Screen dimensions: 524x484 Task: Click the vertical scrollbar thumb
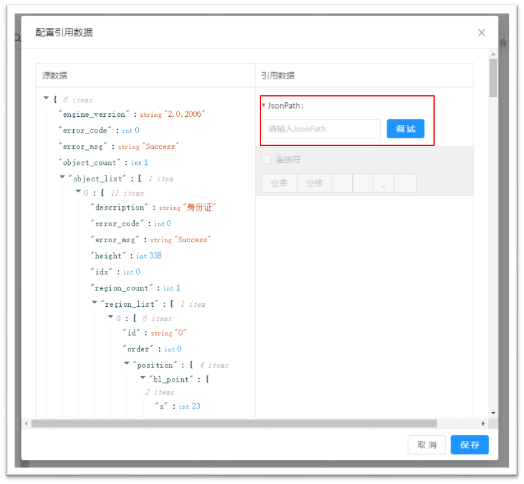[493, 78]
